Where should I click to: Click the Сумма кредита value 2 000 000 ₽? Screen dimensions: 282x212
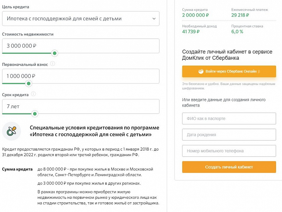(195, 15)
